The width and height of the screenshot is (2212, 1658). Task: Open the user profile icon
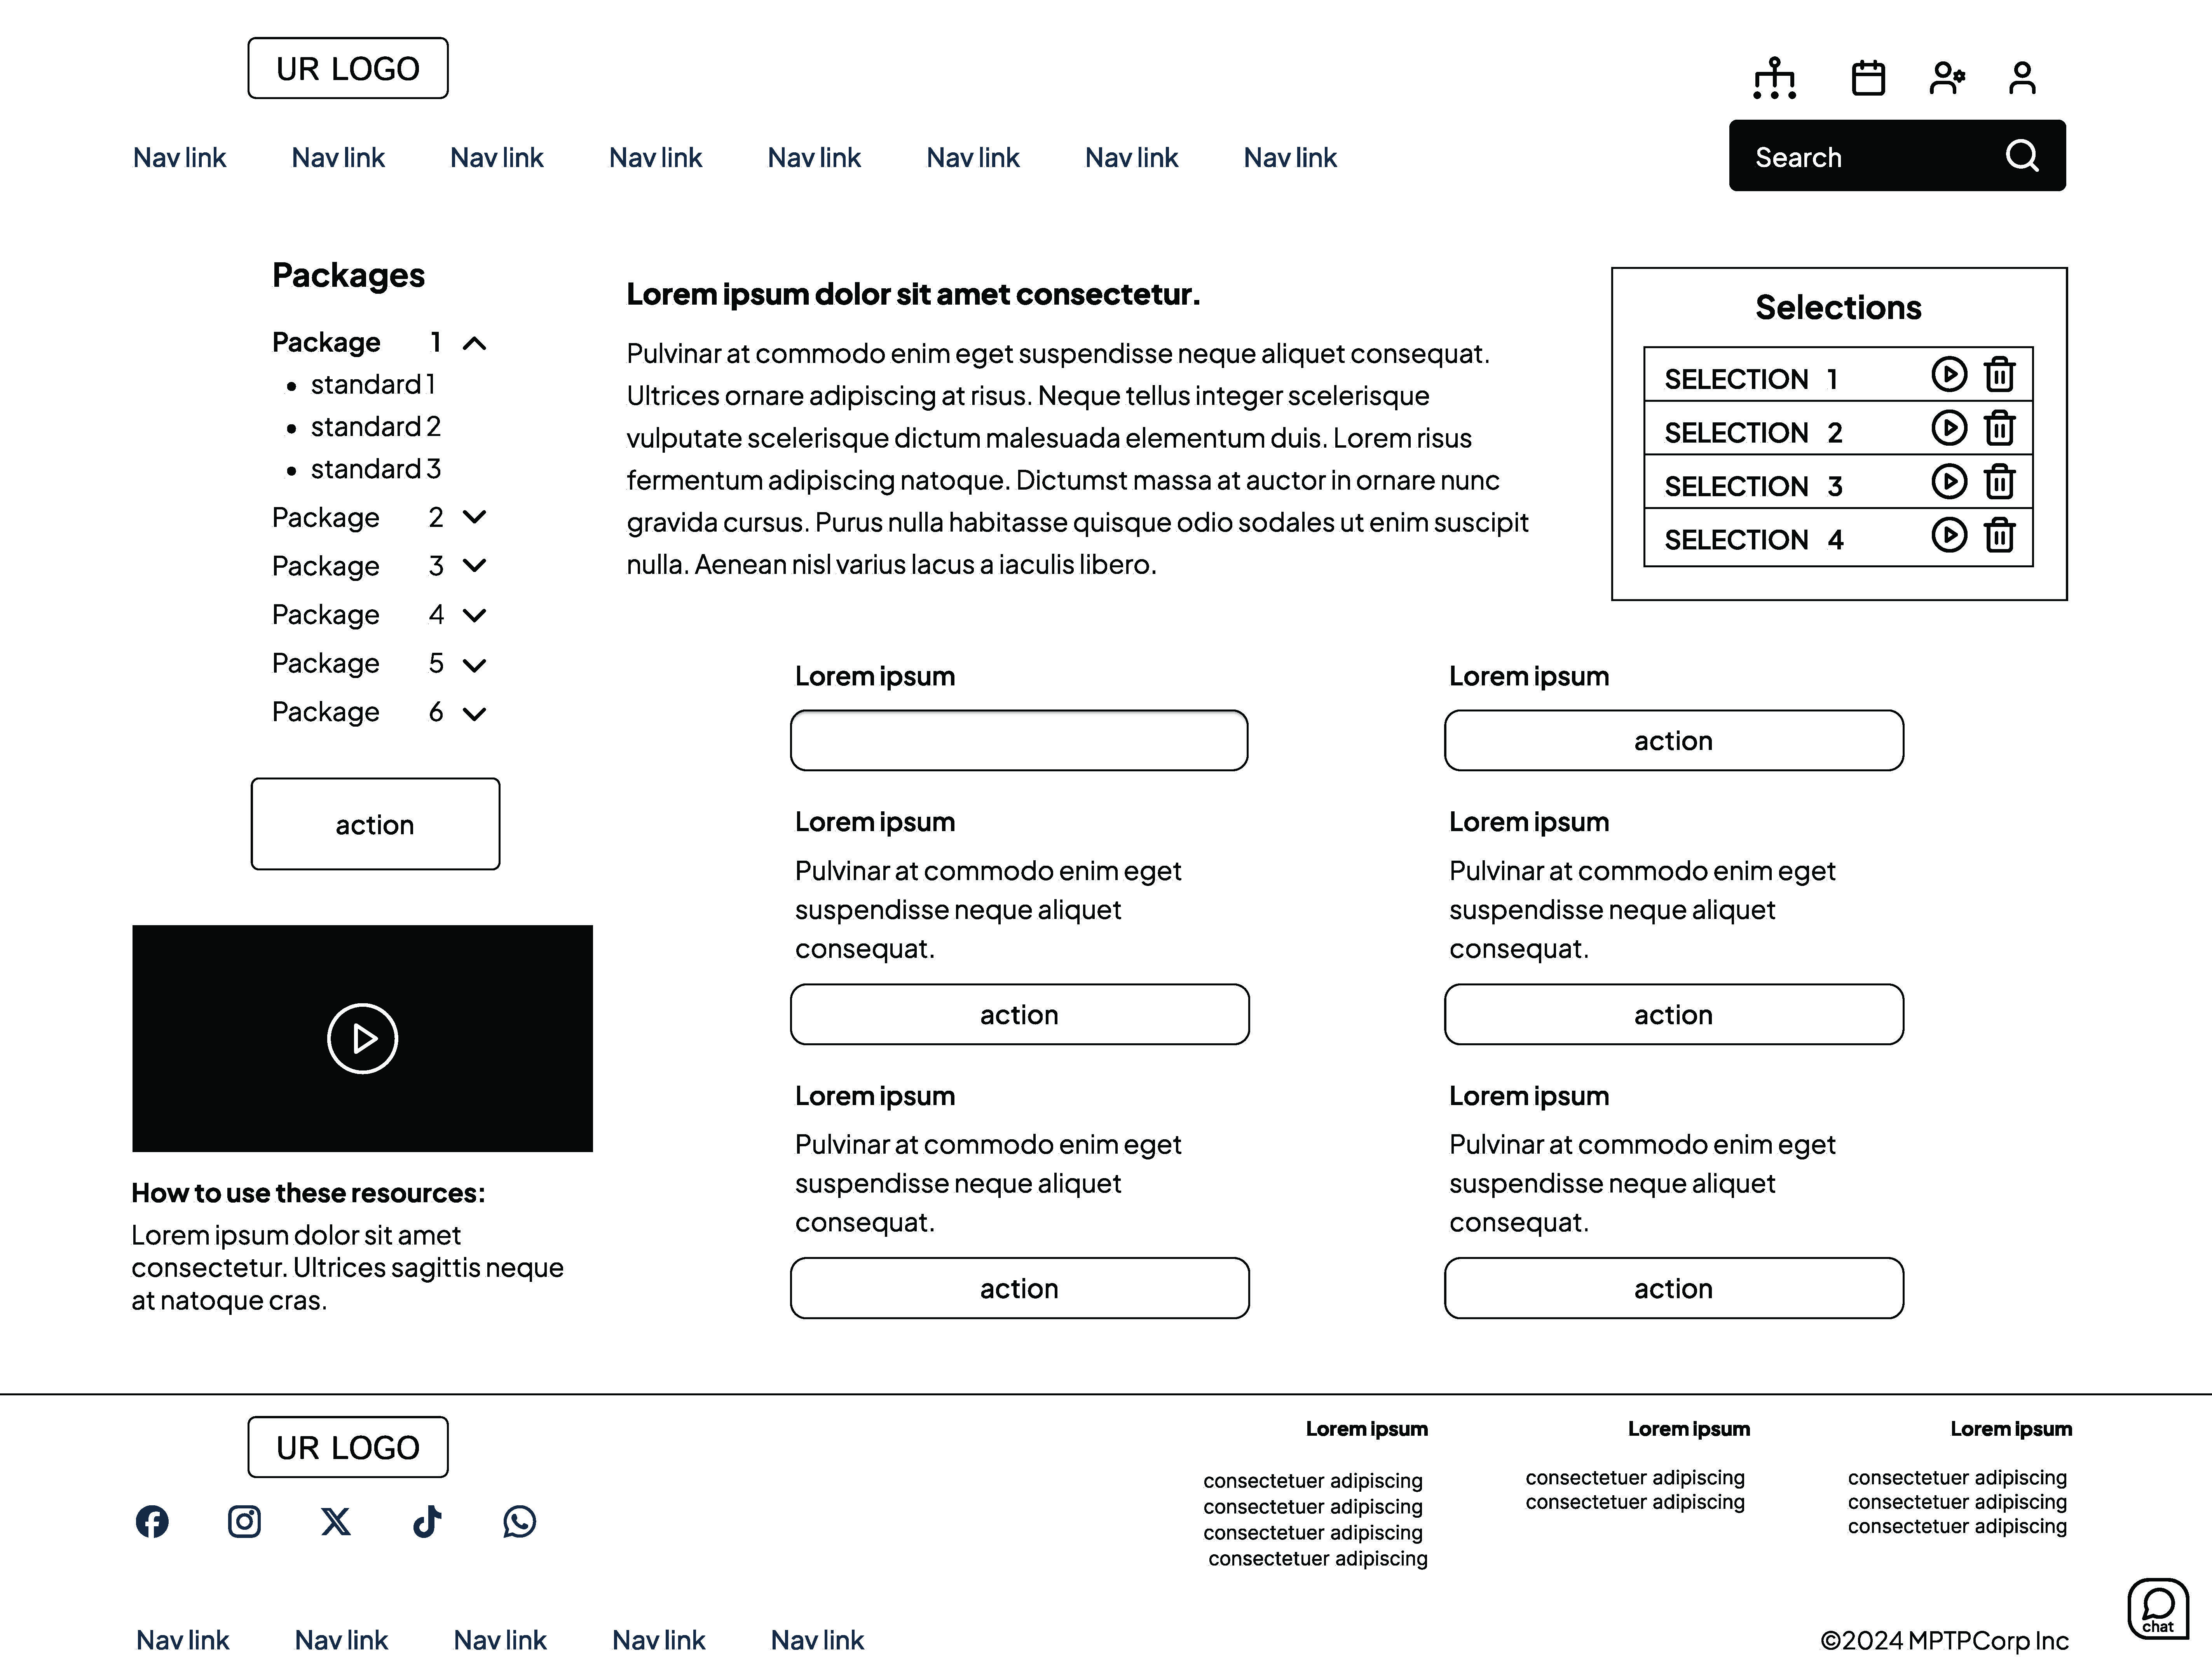pyautogui.click(x=2021, y=78)
